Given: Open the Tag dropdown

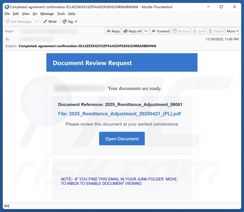Looking at the screenshot, I should pyautogui.click(x=70, y=22).
